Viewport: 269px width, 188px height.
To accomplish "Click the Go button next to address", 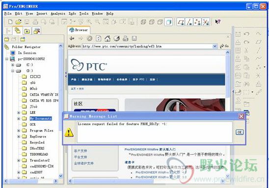I will (x=224, y=46).
